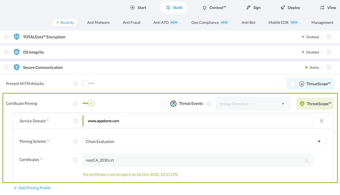Collapse the Secure Communication section
The image size is (340, 195).
6,67
